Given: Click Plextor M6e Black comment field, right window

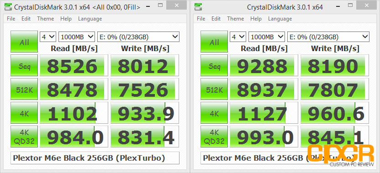Looking at the screenshot, I should click(x=285, y=158).
